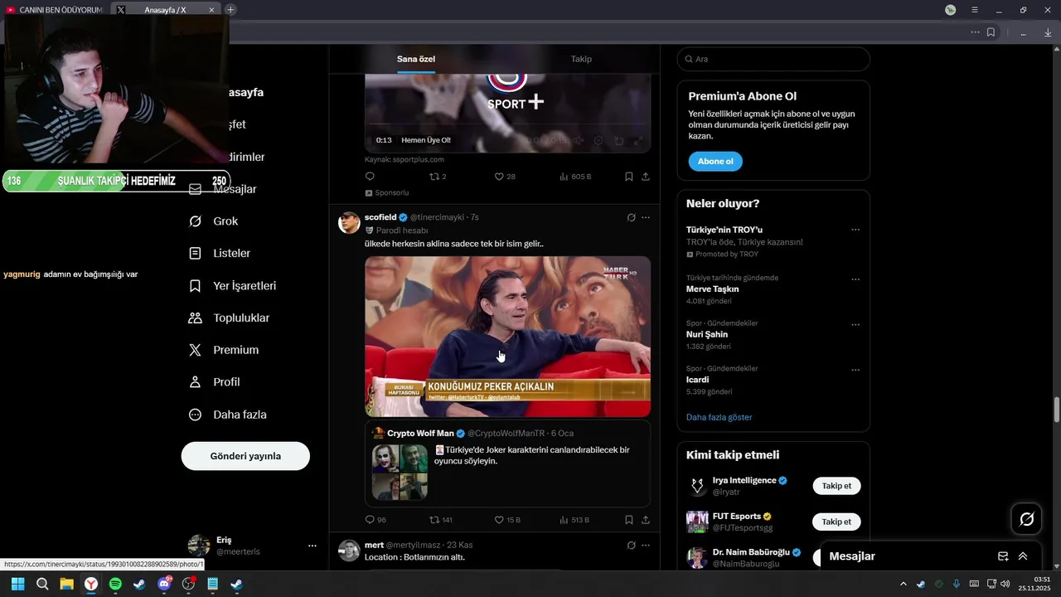Follow Irya Intelligence with Takip et
Image resolution: width=1061 pixels, height=597 pixels.
click(836, 486)
